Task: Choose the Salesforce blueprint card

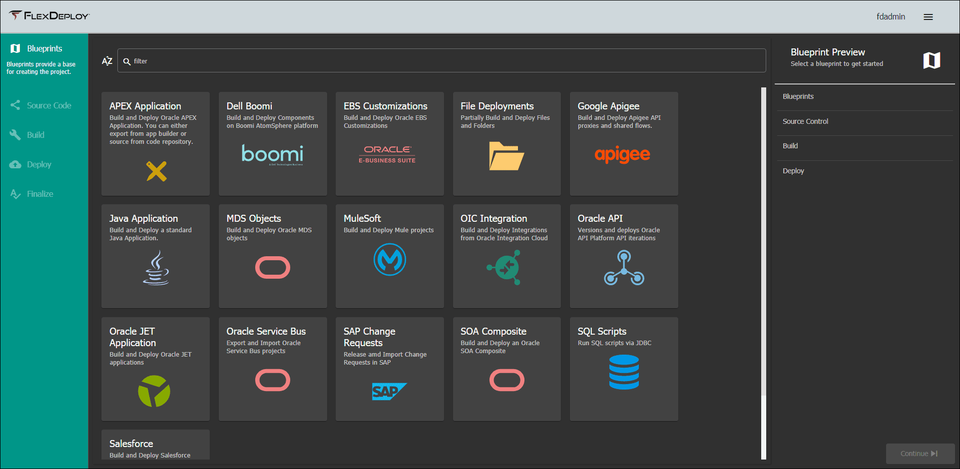Action: coord(155,445)
